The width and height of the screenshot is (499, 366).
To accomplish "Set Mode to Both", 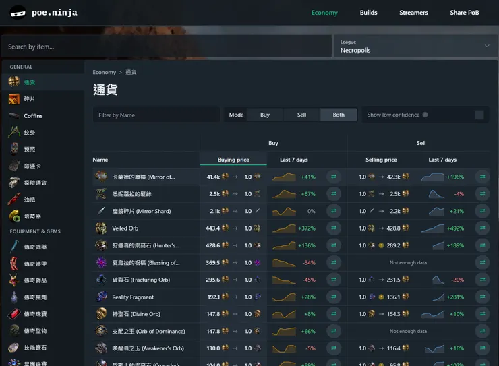I will pyautogui.click(x=339, y=115).
